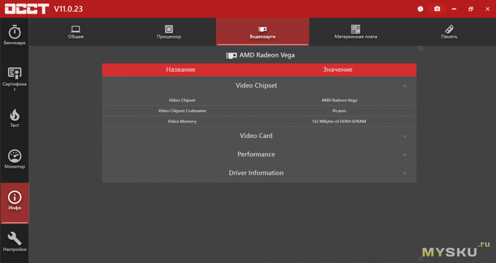This screenshot has width=496, height=263.
Task: Click the Название column header
Action: tap(180, 70)
